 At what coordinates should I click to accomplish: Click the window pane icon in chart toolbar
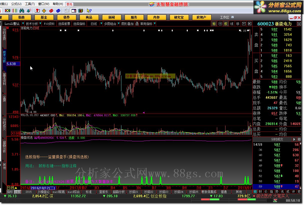(244, 24)
